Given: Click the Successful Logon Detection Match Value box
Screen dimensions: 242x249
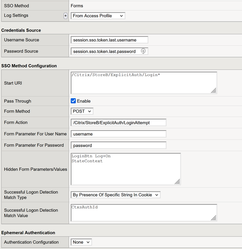Looking at the screenshot, I should 143,213.
